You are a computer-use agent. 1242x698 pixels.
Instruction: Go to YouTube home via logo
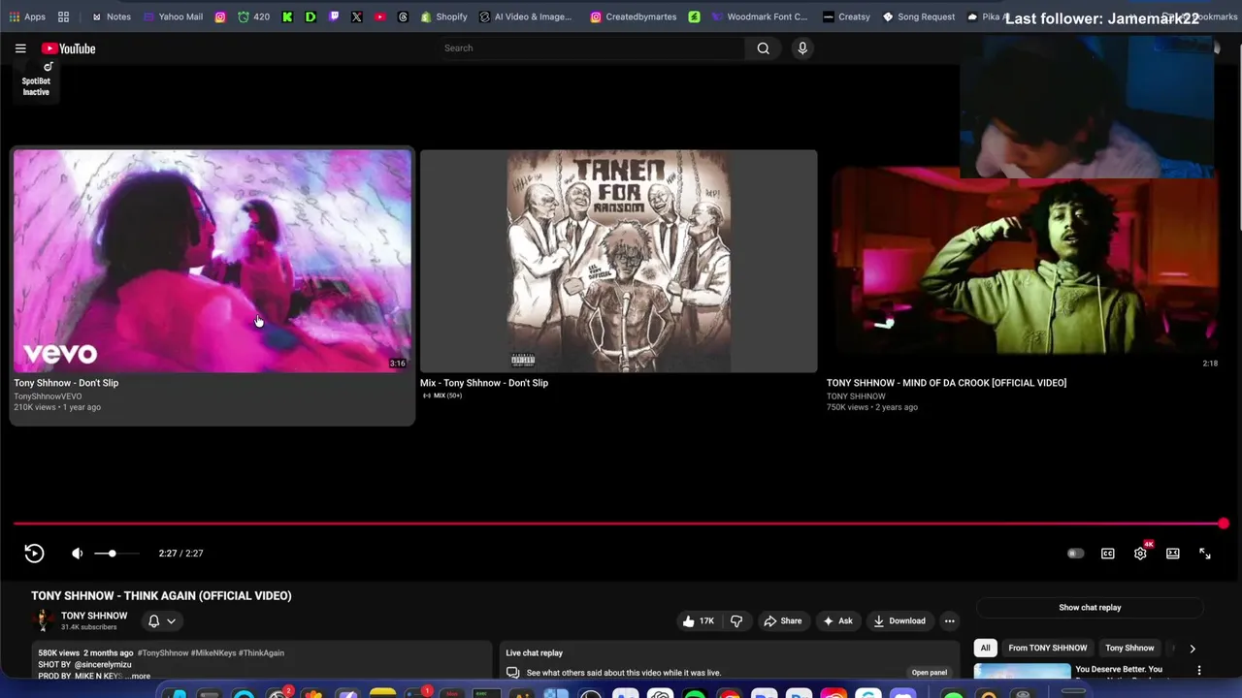pos(68,48)
